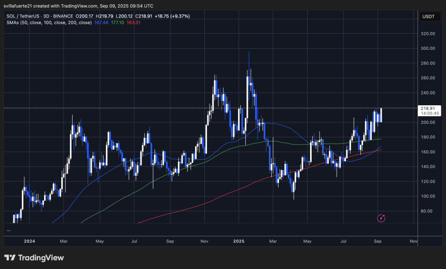Click the low value L200.12
Viewport: 446px width, 269px height.
click(x=124, y=16)
